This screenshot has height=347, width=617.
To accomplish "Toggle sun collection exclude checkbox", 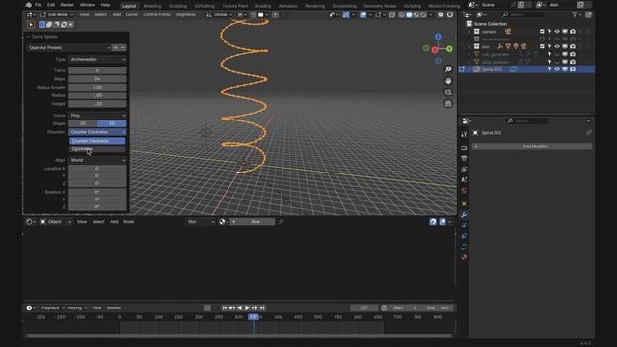I will point(542,46).
